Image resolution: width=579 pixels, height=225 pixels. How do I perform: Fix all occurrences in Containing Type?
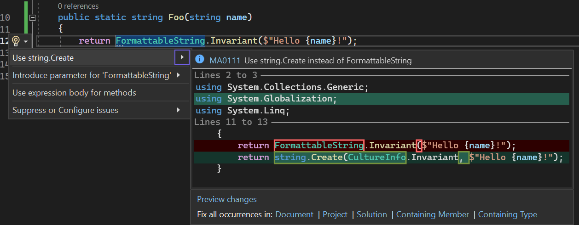pos(507,214)
